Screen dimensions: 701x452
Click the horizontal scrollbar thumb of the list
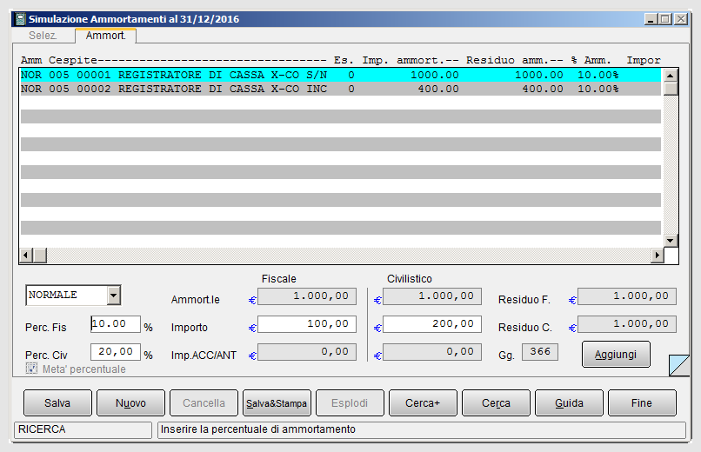tap(40, 255)
